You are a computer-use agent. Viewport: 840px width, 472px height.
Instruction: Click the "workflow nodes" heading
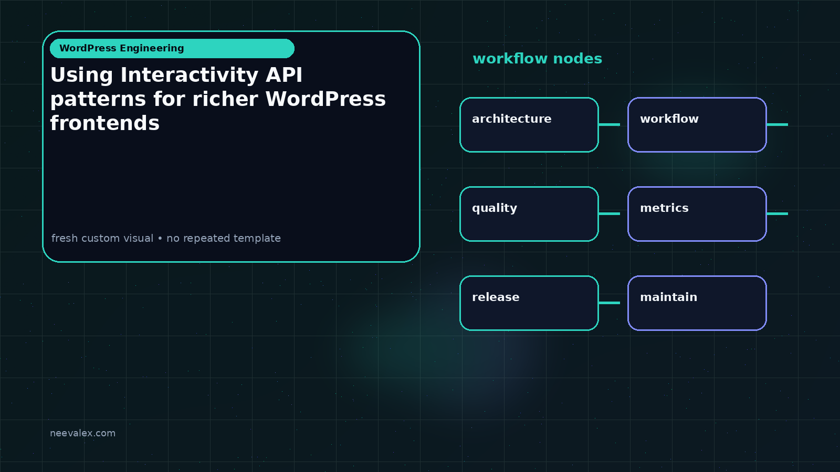[x=537, y=58]
